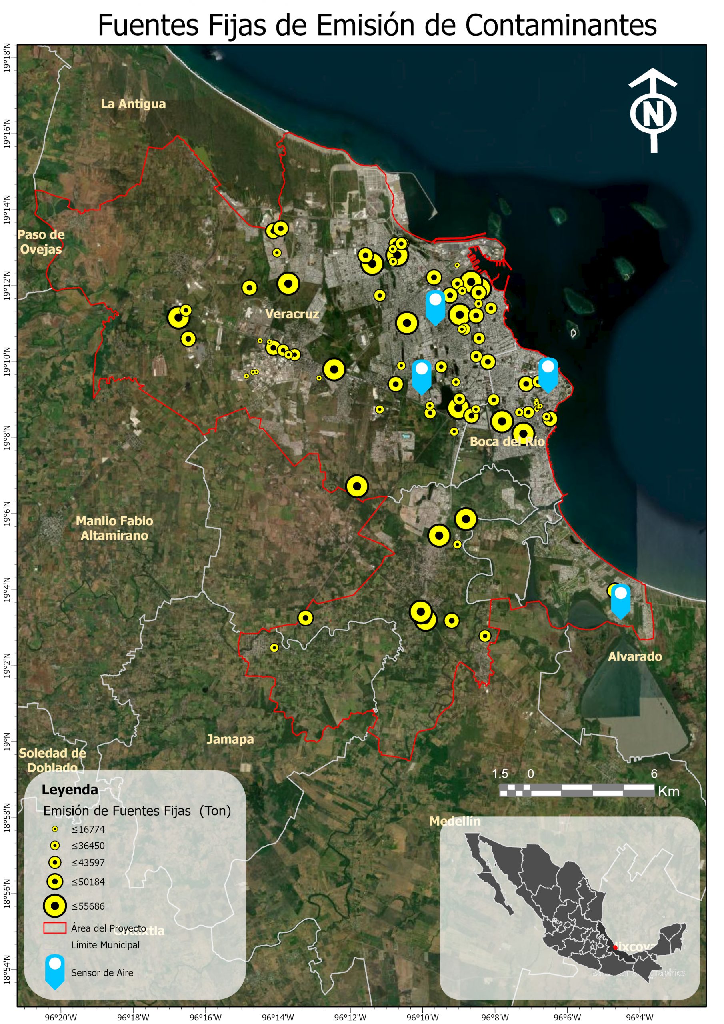Click the 19°12'N latitude label
This screenshot has width=724, height=1024.
tap(7, 286)
